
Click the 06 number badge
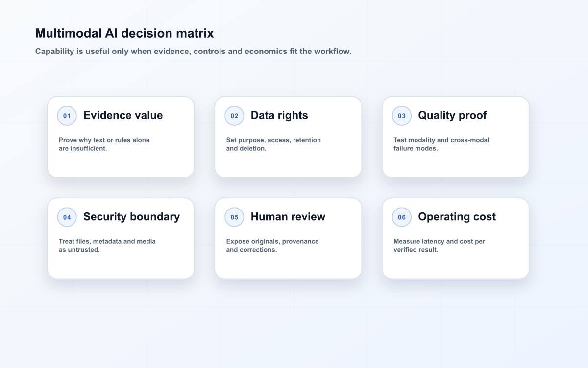coord(402,217)
